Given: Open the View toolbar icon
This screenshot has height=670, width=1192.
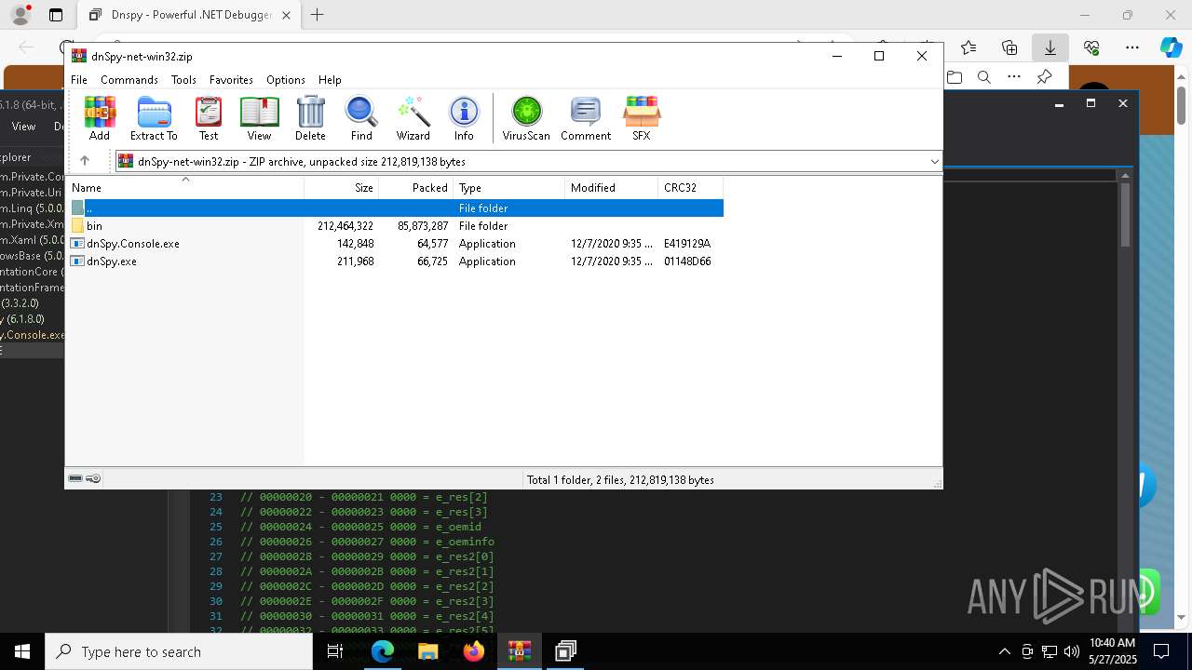Looking at the screenshot, I should (x=259, y=118).
